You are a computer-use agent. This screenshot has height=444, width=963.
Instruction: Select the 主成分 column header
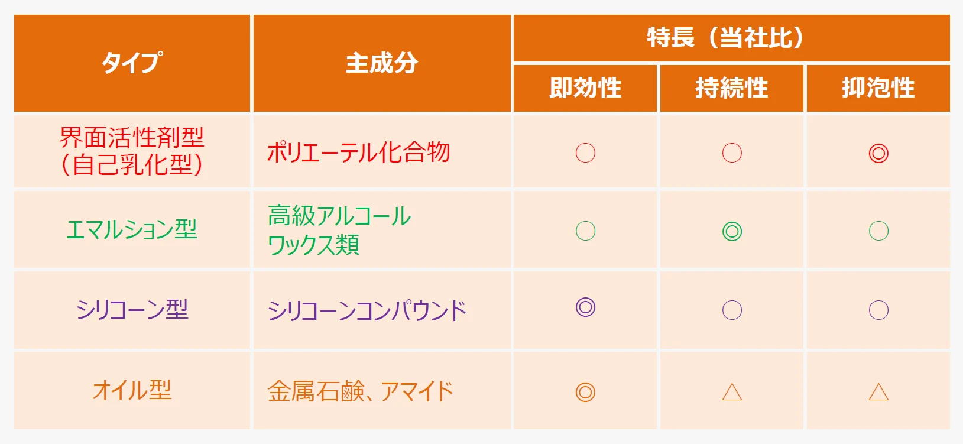pyautogui.click(x=382, y=63)
